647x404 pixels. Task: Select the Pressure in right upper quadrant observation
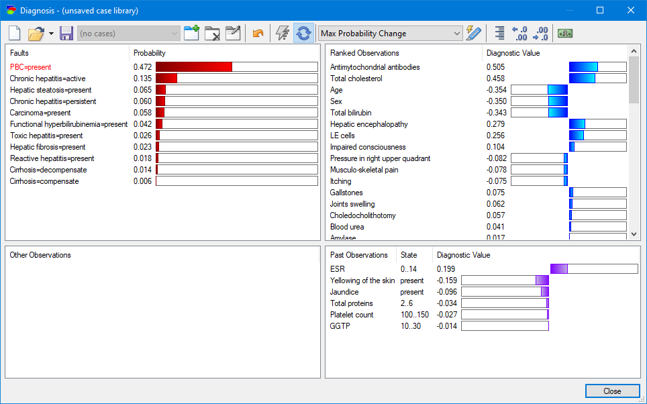tap(380, 158)
